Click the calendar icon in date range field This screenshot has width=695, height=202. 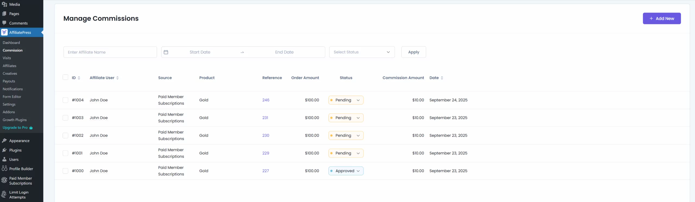click(166, 52)
